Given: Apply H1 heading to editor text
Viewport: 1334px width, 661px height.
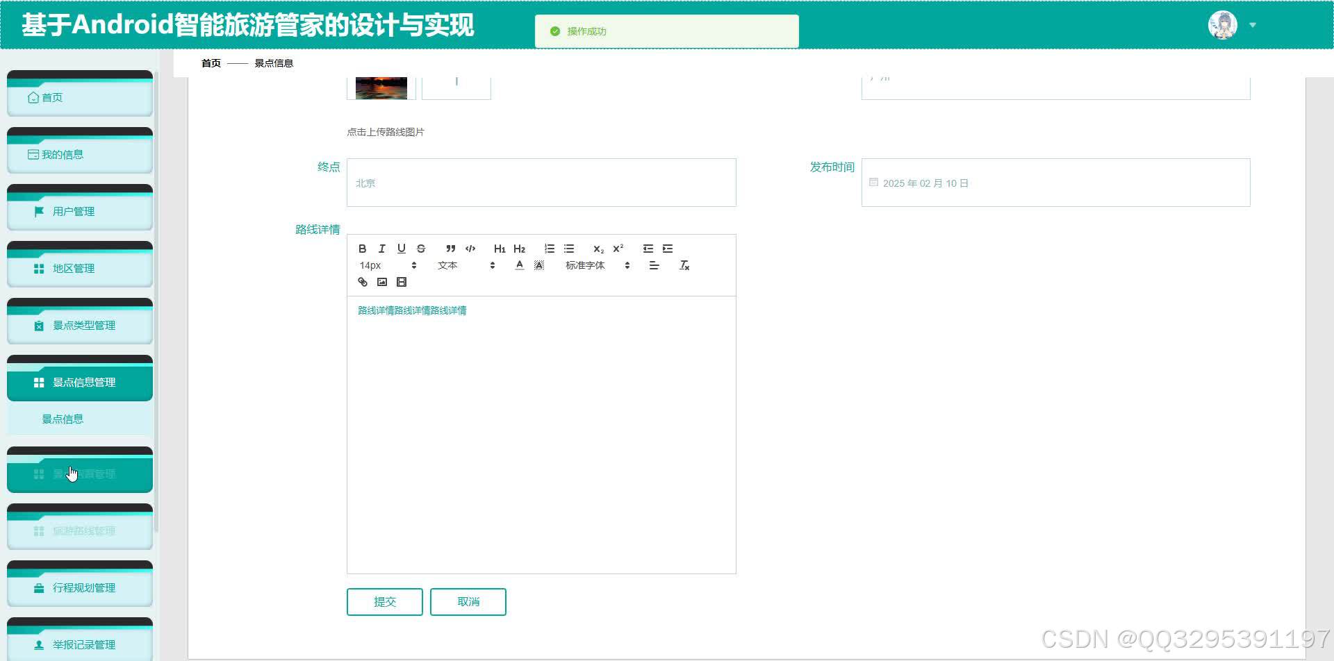Looking at the screenshot, I should click(500, 248).
